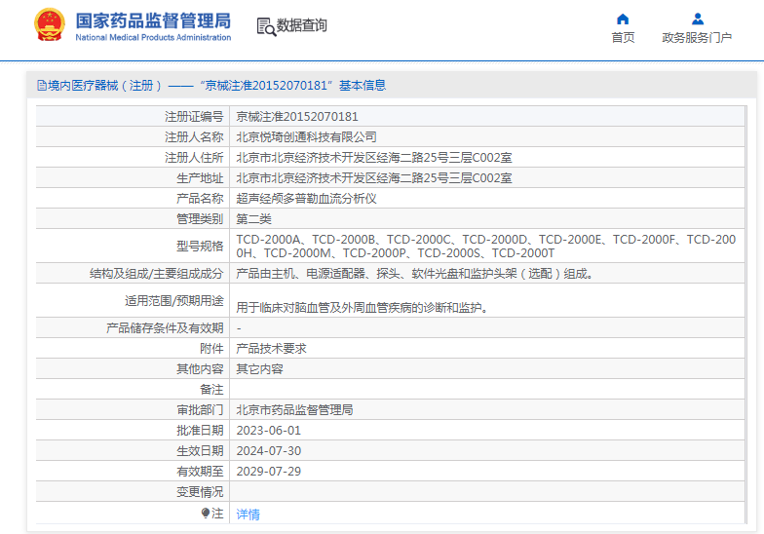Open the 数据查询 search icon
The height and width of the screenshot is (534, 764).
pyautogui.click(x=266, y=26)
